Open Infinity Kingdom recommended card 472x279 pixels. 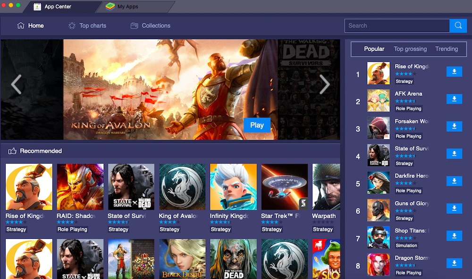(x=233, y=187)
